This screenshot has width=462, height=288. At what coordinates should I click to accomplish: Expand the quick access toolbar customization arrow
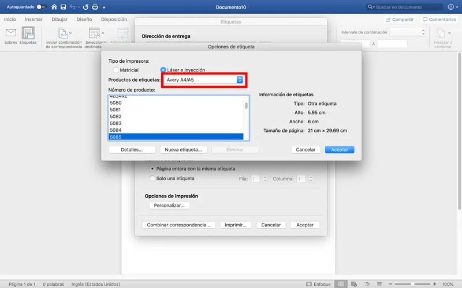pos(104,7)
